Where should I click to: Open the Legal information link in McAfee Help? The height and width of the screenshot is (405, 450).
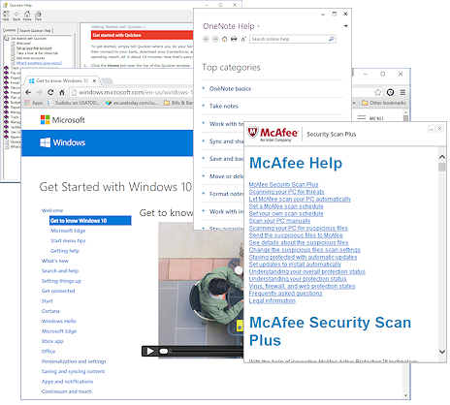click(x=272, y=300)
